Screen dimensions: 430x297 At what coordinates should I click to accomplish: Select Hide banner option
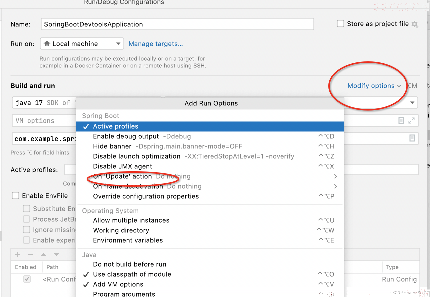[210, 146]
